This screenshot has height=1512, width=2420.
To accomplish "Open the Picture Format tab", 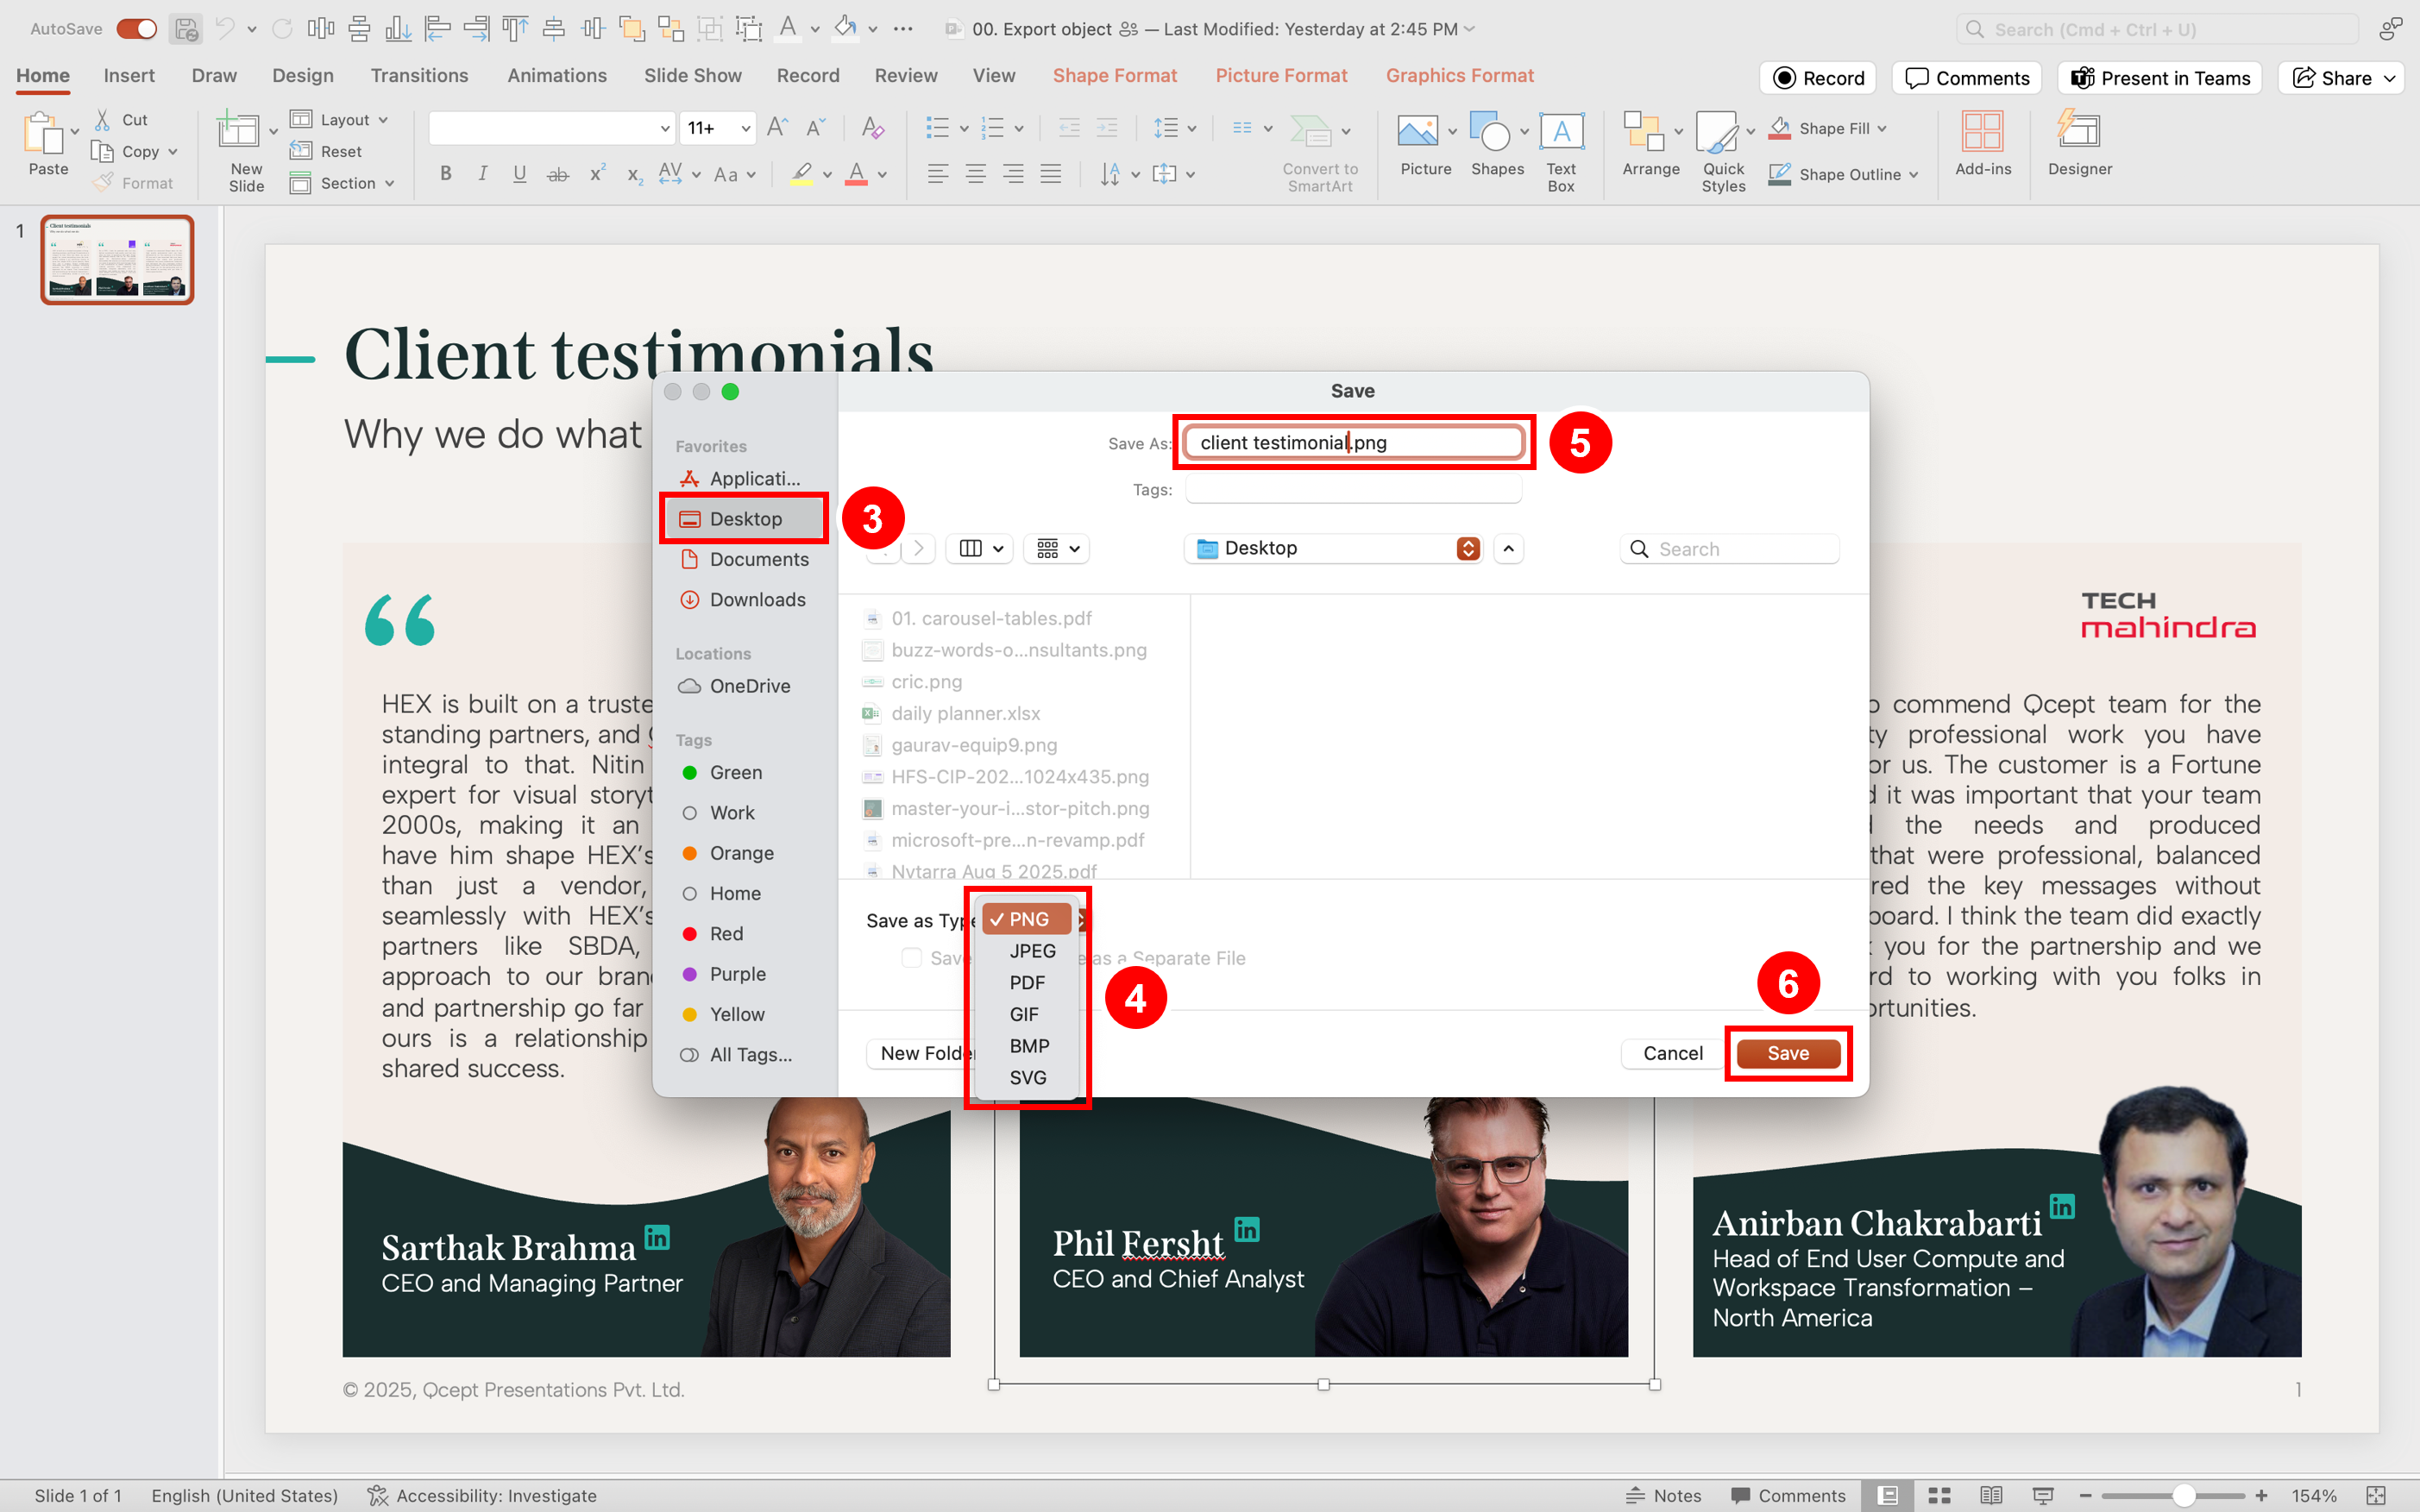I will [1280, 75].
